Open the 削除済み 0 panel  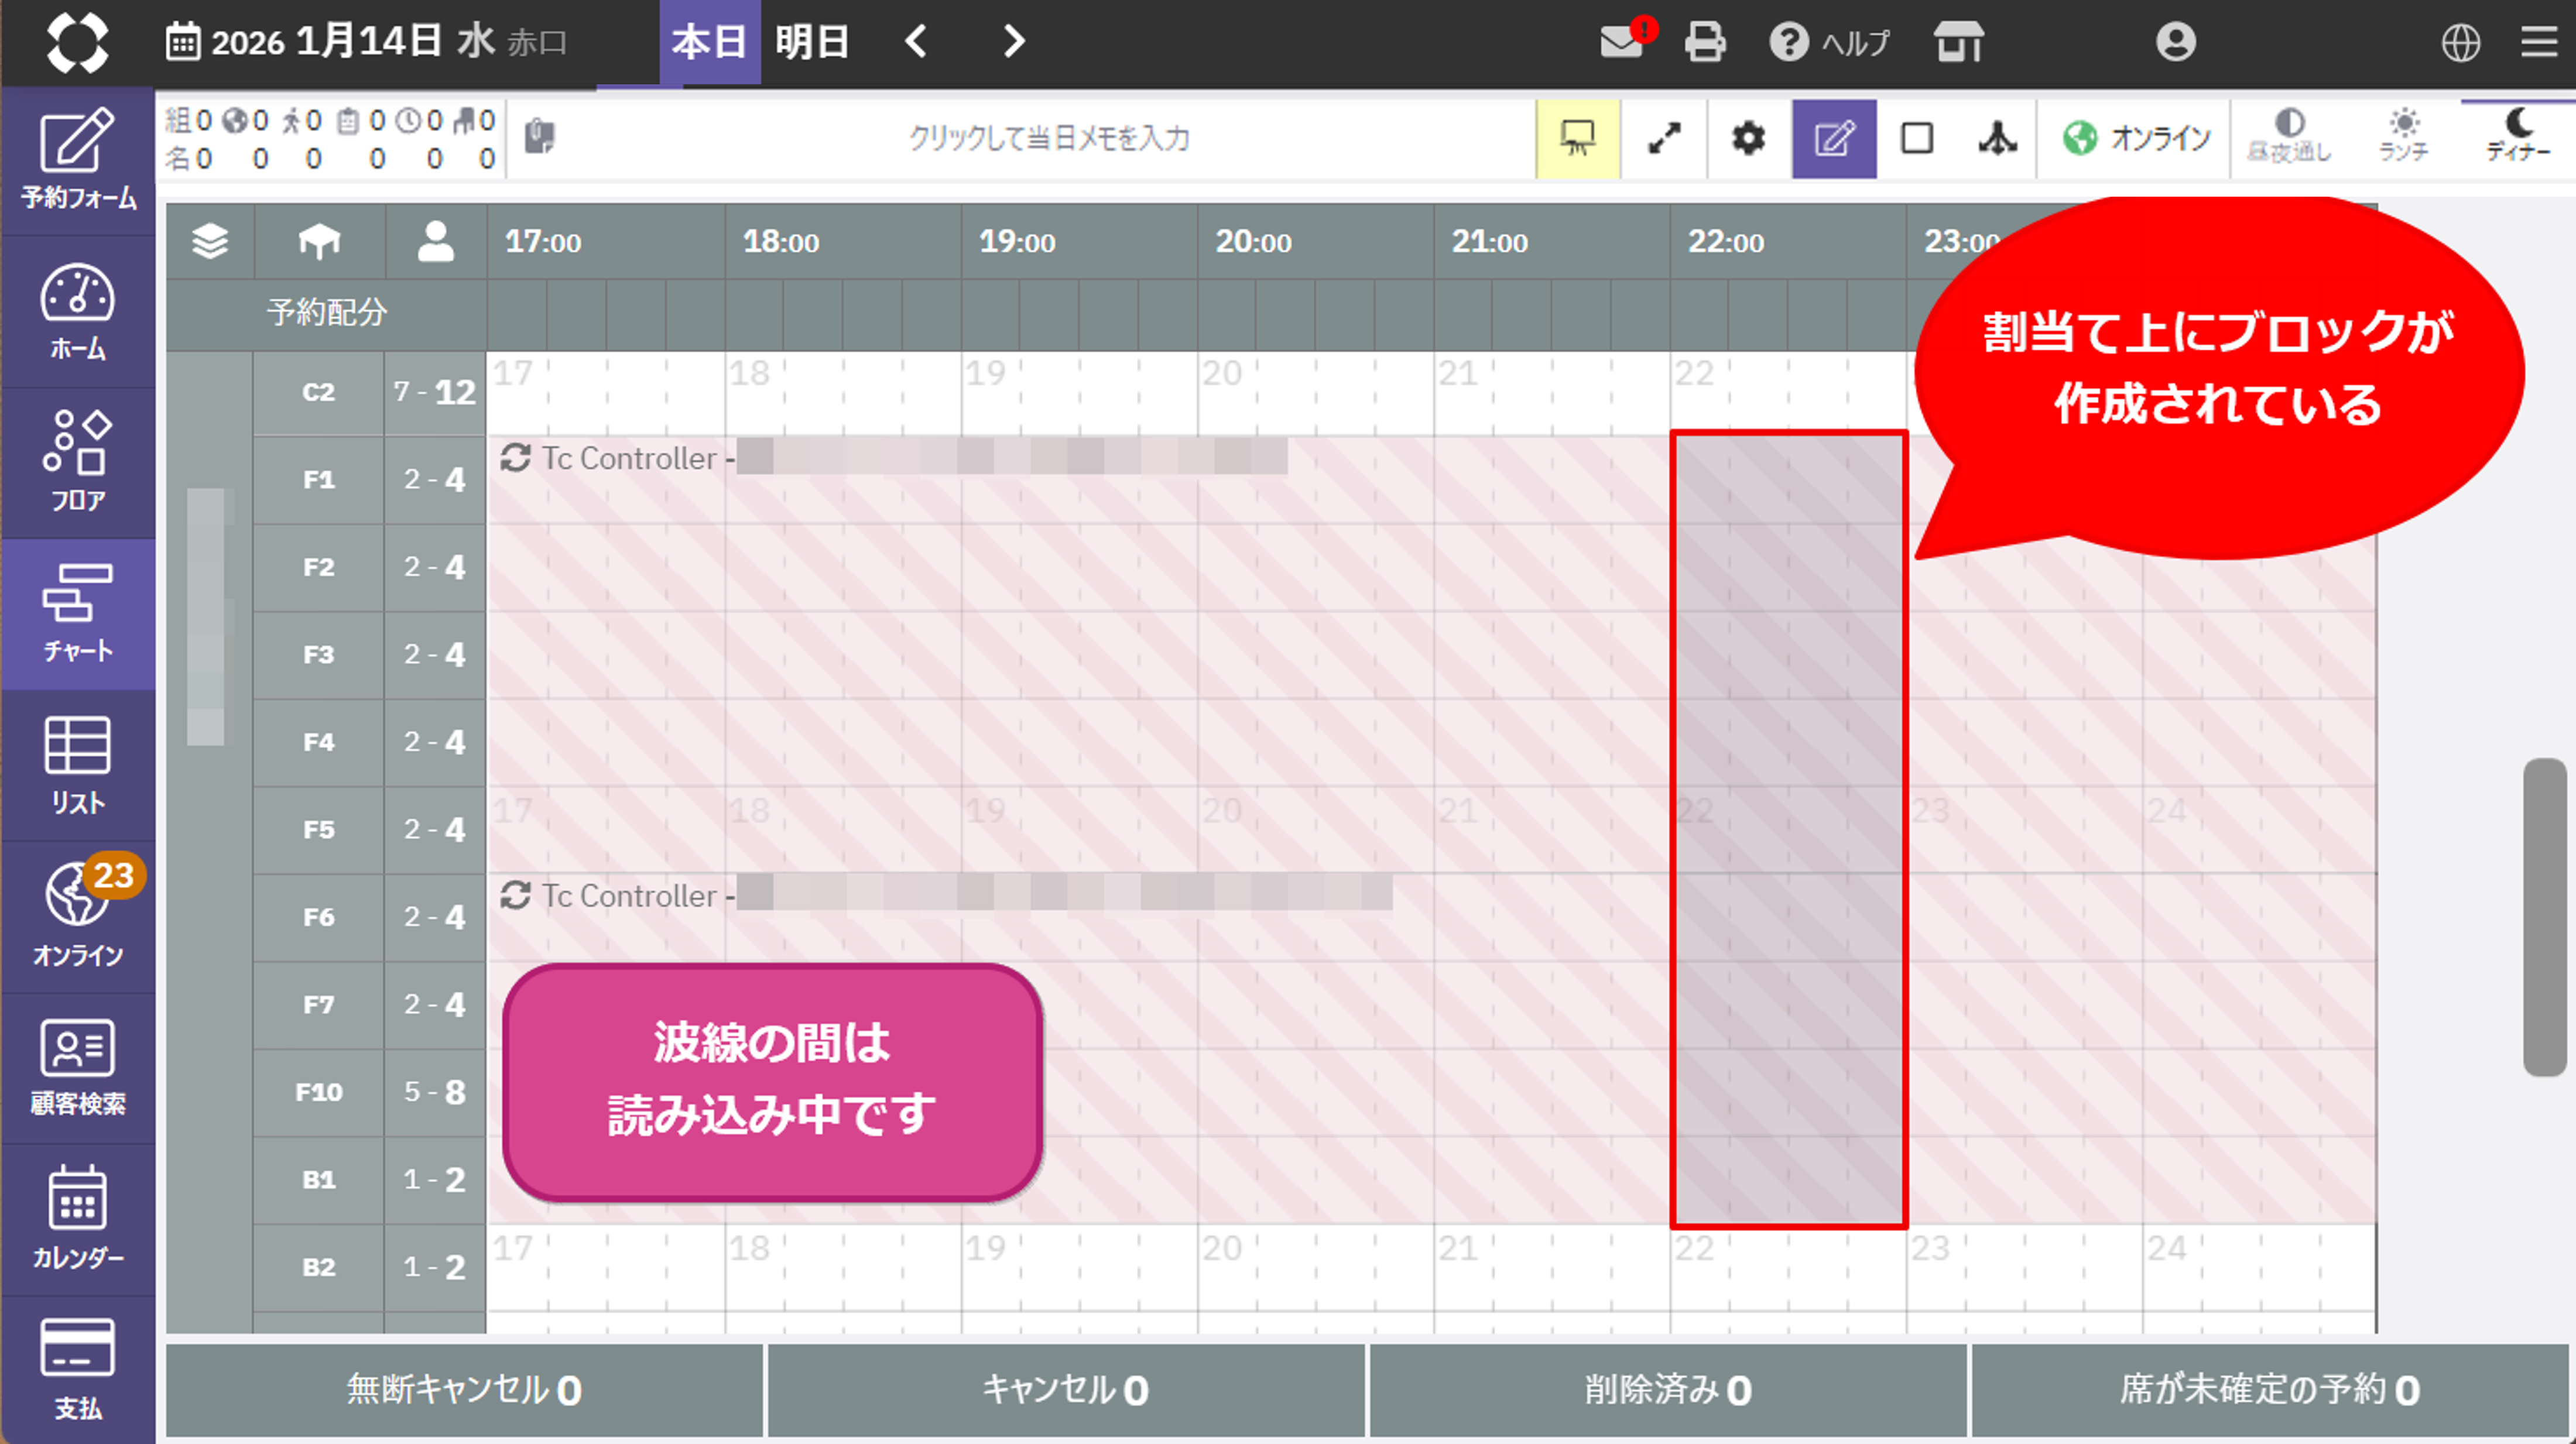pyautogui.click(x=1668, y=1390)
